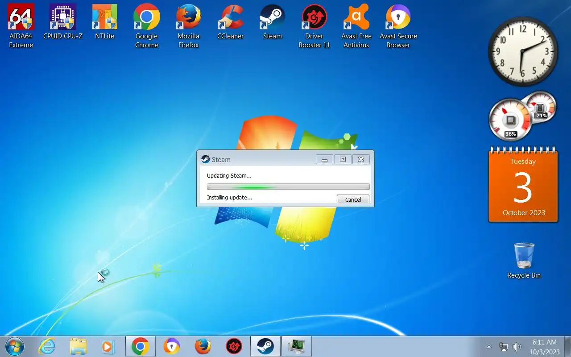Open the AIDA64 Extreme desktop shortcut
This screenshot has width=571, height=357.
coord(21,26)
